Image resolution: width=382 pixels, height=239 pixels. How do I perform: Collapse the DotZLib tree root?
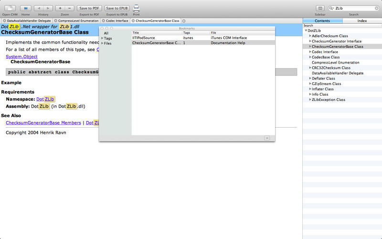click(306, 31)
